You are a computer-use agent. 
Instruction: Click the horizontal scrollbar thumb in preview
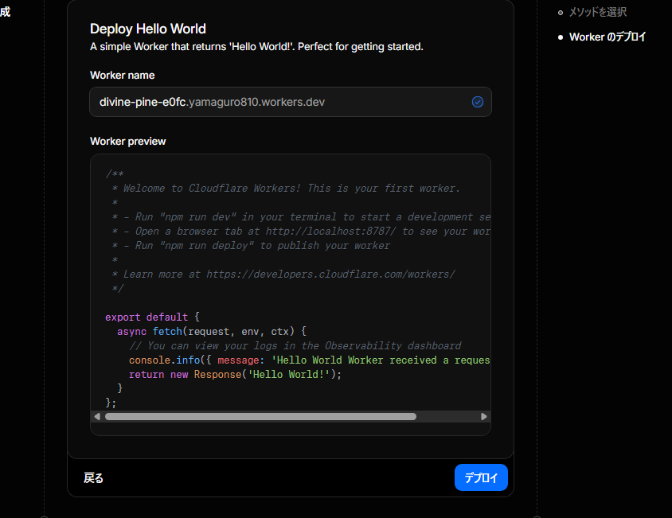260,416
